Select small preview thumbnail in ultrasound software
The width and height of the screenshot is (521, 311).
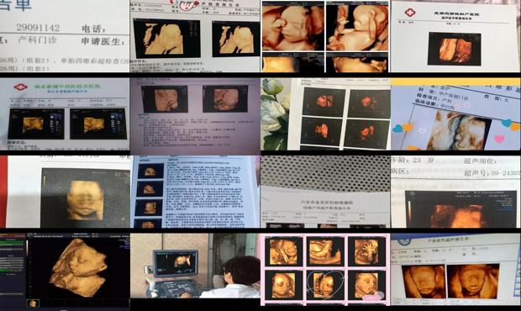[33, 303]
